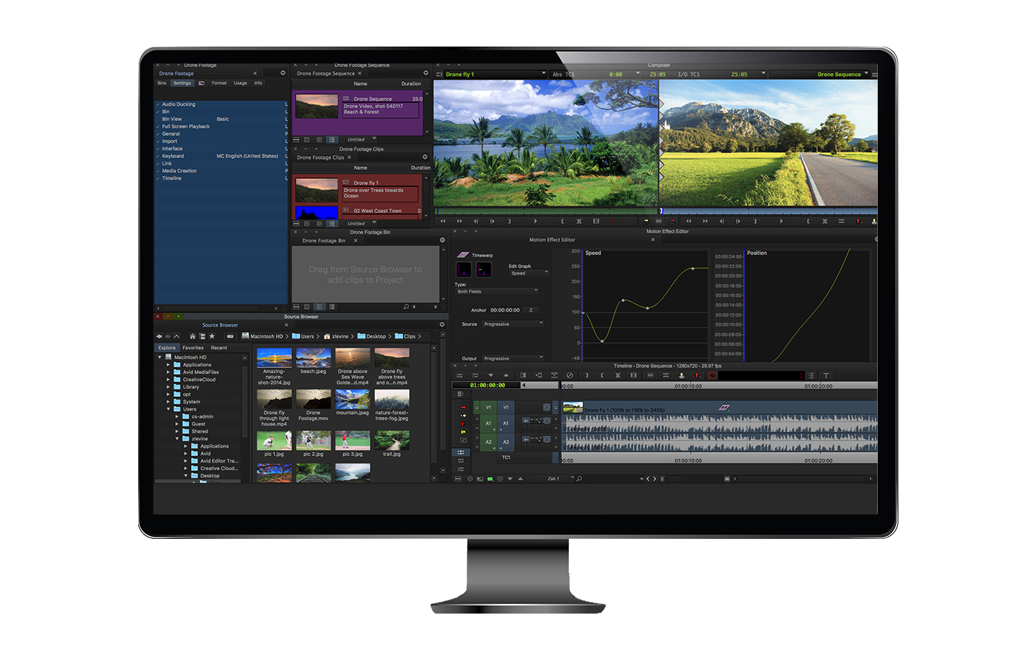Screen dimensions: 1028x652
Task: Click zlevine in the Source Browser path
Action: pos(336,336)
